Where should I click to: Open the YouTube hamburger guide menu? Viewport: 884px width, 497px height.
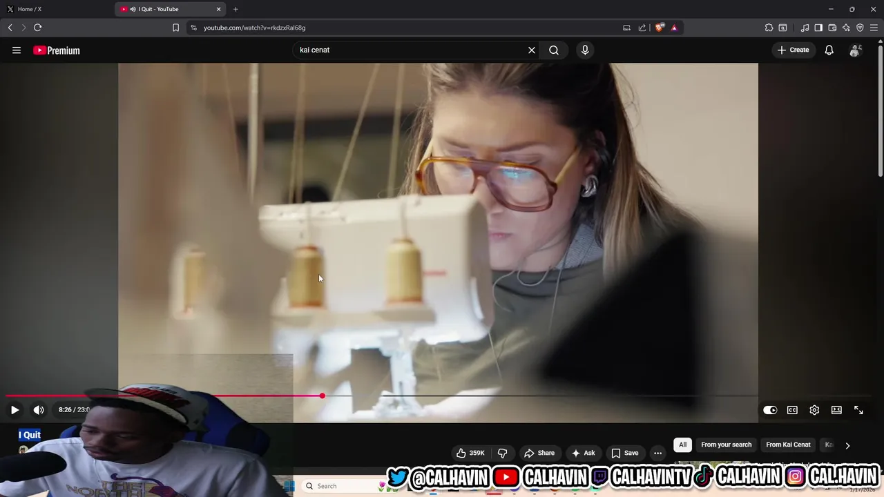(17, 50)
